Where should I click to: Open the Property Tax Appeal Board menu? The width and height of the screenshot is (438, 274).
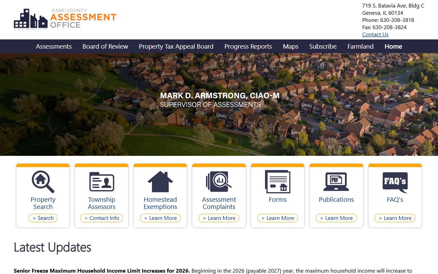(176, 47)
